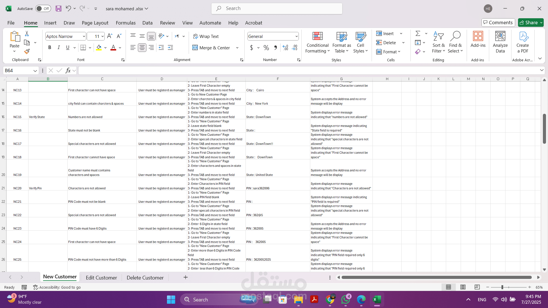The height and width of the screenshot is (308, 548).
Task: Open Merge & Center dropdown arrow
Action: point(237,48)
